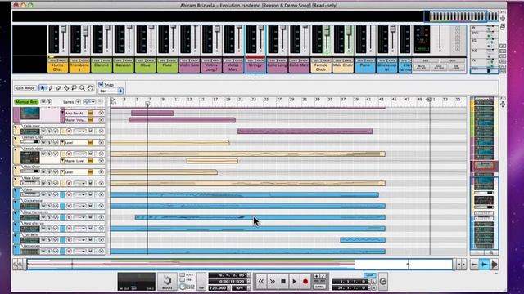The height and width of the screenshot is (294, 524).
Task: Mute the Harp gliss up track
Action: pyautogui.click(x=43, y=229)
